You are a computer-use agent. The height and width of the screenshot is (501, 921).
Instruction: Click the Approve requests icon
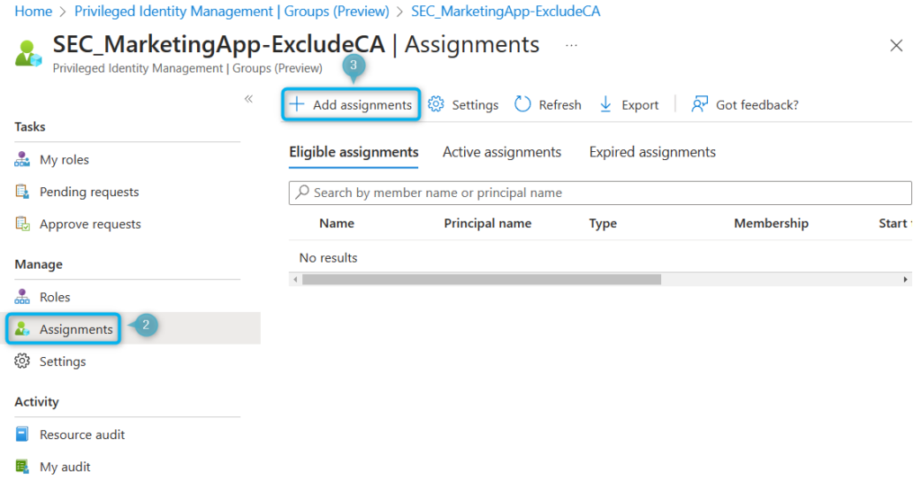click(x=22, y=224)
